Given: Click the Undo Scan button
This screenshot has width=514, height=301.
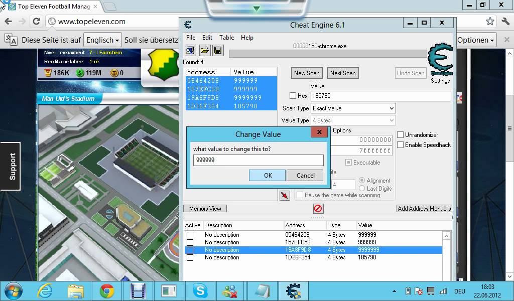Looking at the screenshot, I should coord(411,73).
